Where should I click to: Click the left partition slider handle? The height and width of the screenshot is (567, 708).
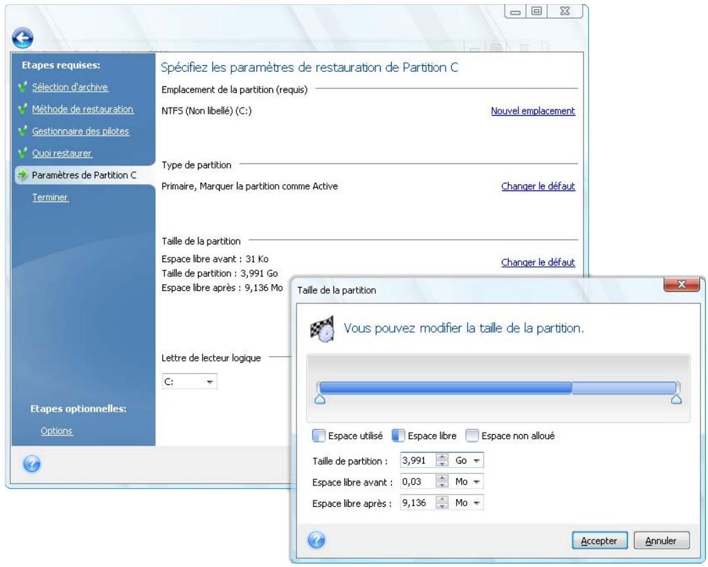(320, 399)
